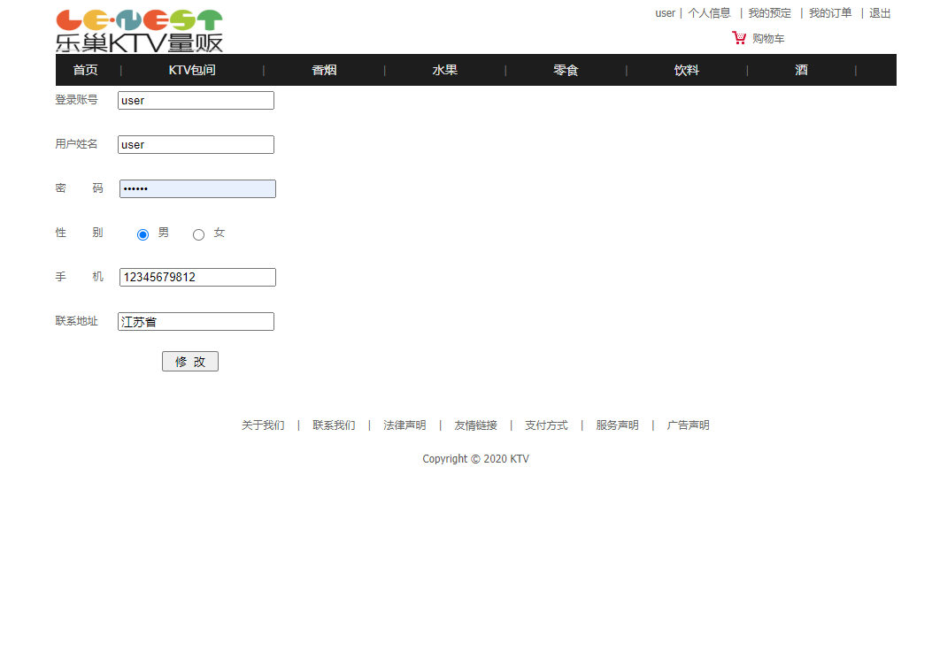Browse the 香烟 cigarettes category
Viewport: 932px width, 666px height.
tap(324, 70)
